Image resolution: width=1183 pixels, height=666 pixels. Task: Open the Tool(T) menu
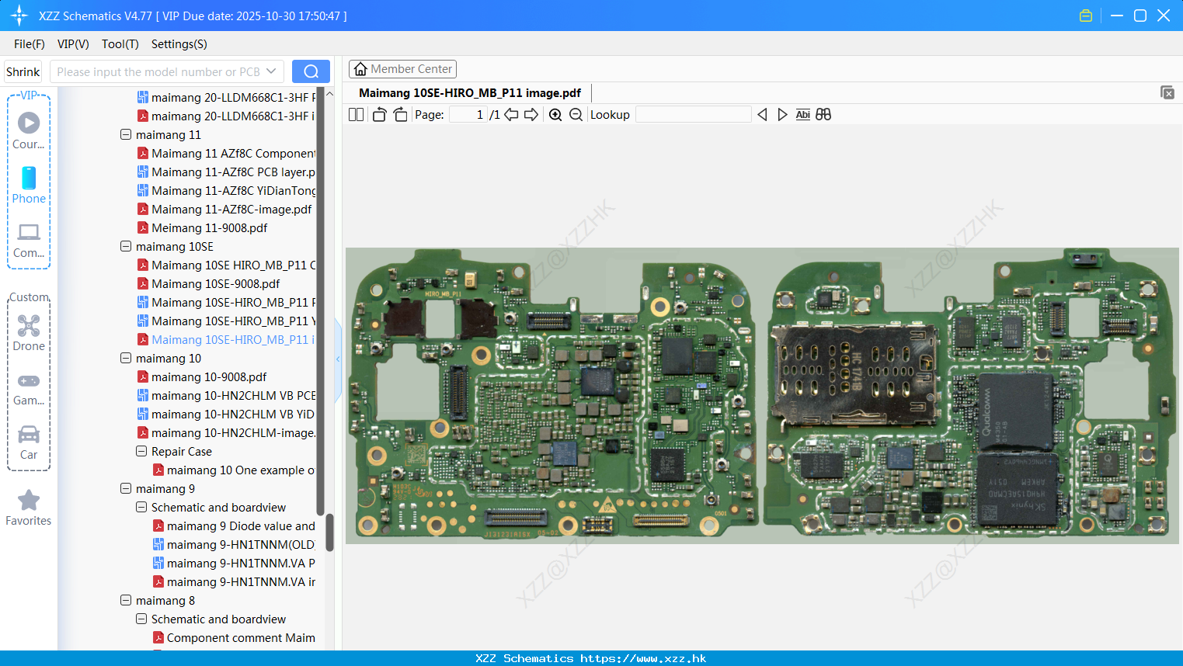(120, 44)
